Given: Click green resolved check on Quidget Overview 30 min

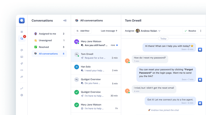Looking at the screenshot, I should click(77, 92).
